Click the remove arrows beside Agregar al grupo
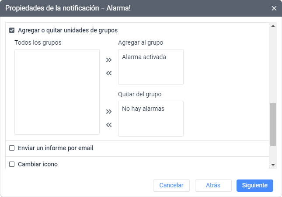This screenshot has width=282, height=197. tap(109, 73)
